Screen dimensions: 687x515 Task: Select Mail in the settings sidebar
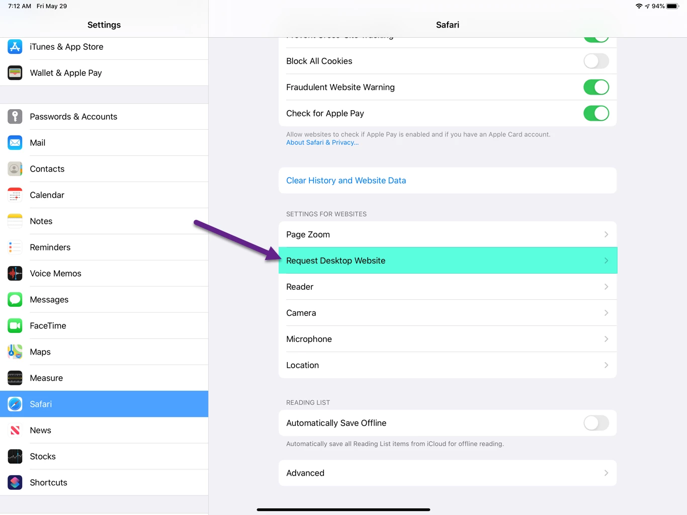104,143
